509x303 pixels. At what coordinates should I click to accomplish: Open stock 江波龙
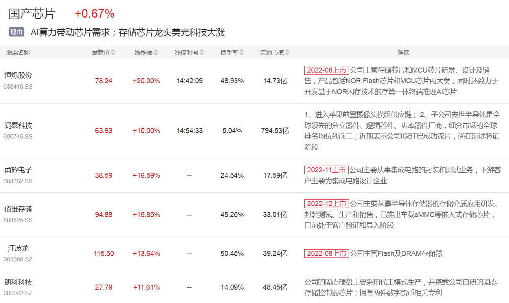tap(18, 248)
